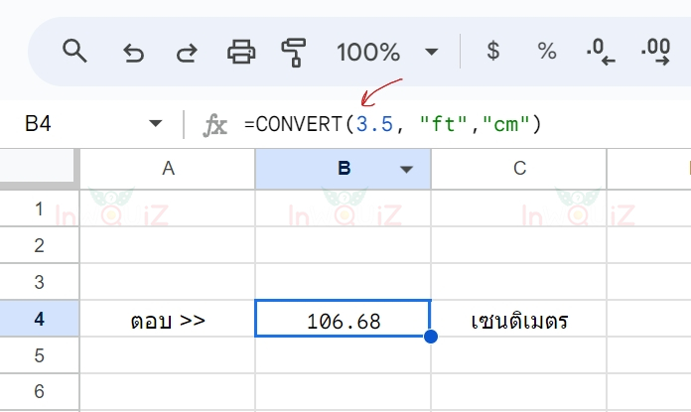The image size is (691, 412).
Task: Select the Paint format roller icon
Action: (294, 53)
